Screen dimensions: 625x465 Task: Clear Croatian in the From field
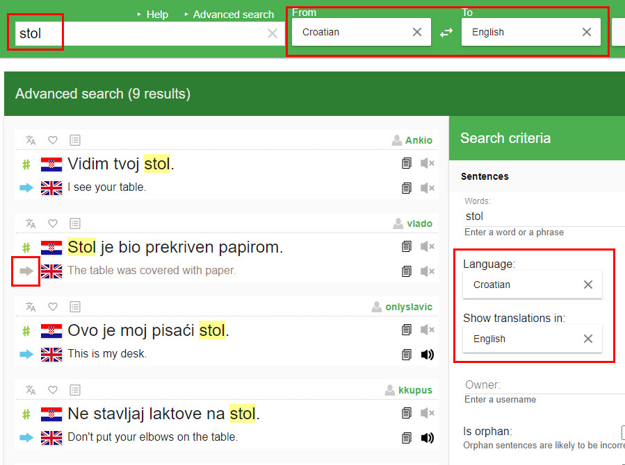417,32
